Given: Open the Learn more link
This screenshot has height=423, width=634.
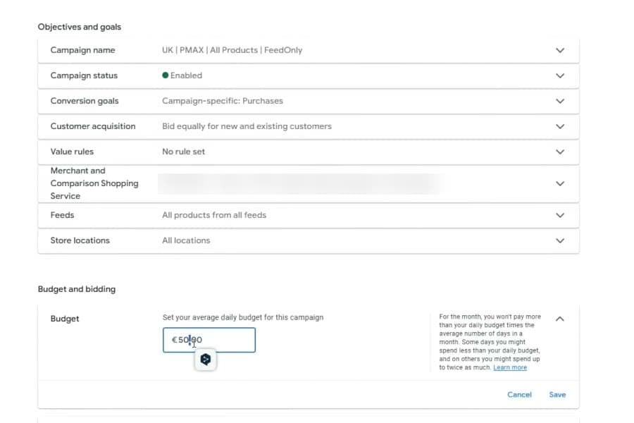Looking at the screenshot, I should click(x=510, y=367).
